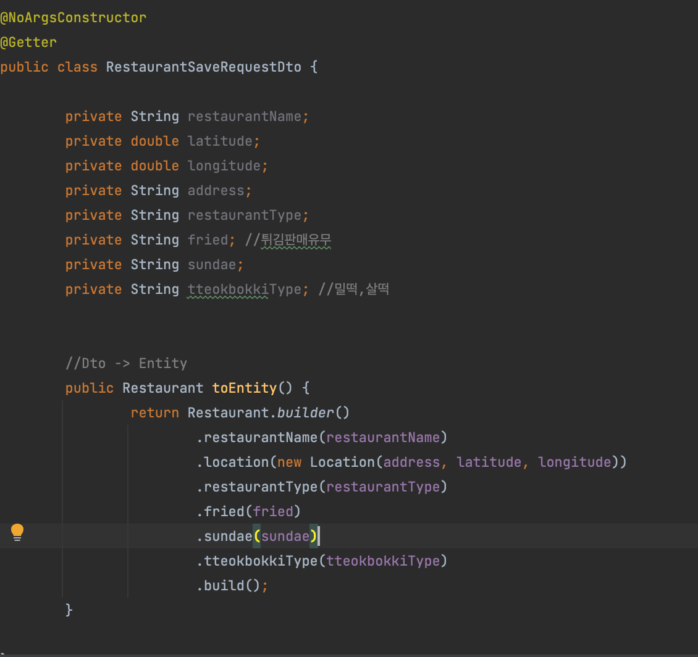Screen dimensions: 698x657
Task: Click the latitude argument in Location
Action: coord(489,462)
